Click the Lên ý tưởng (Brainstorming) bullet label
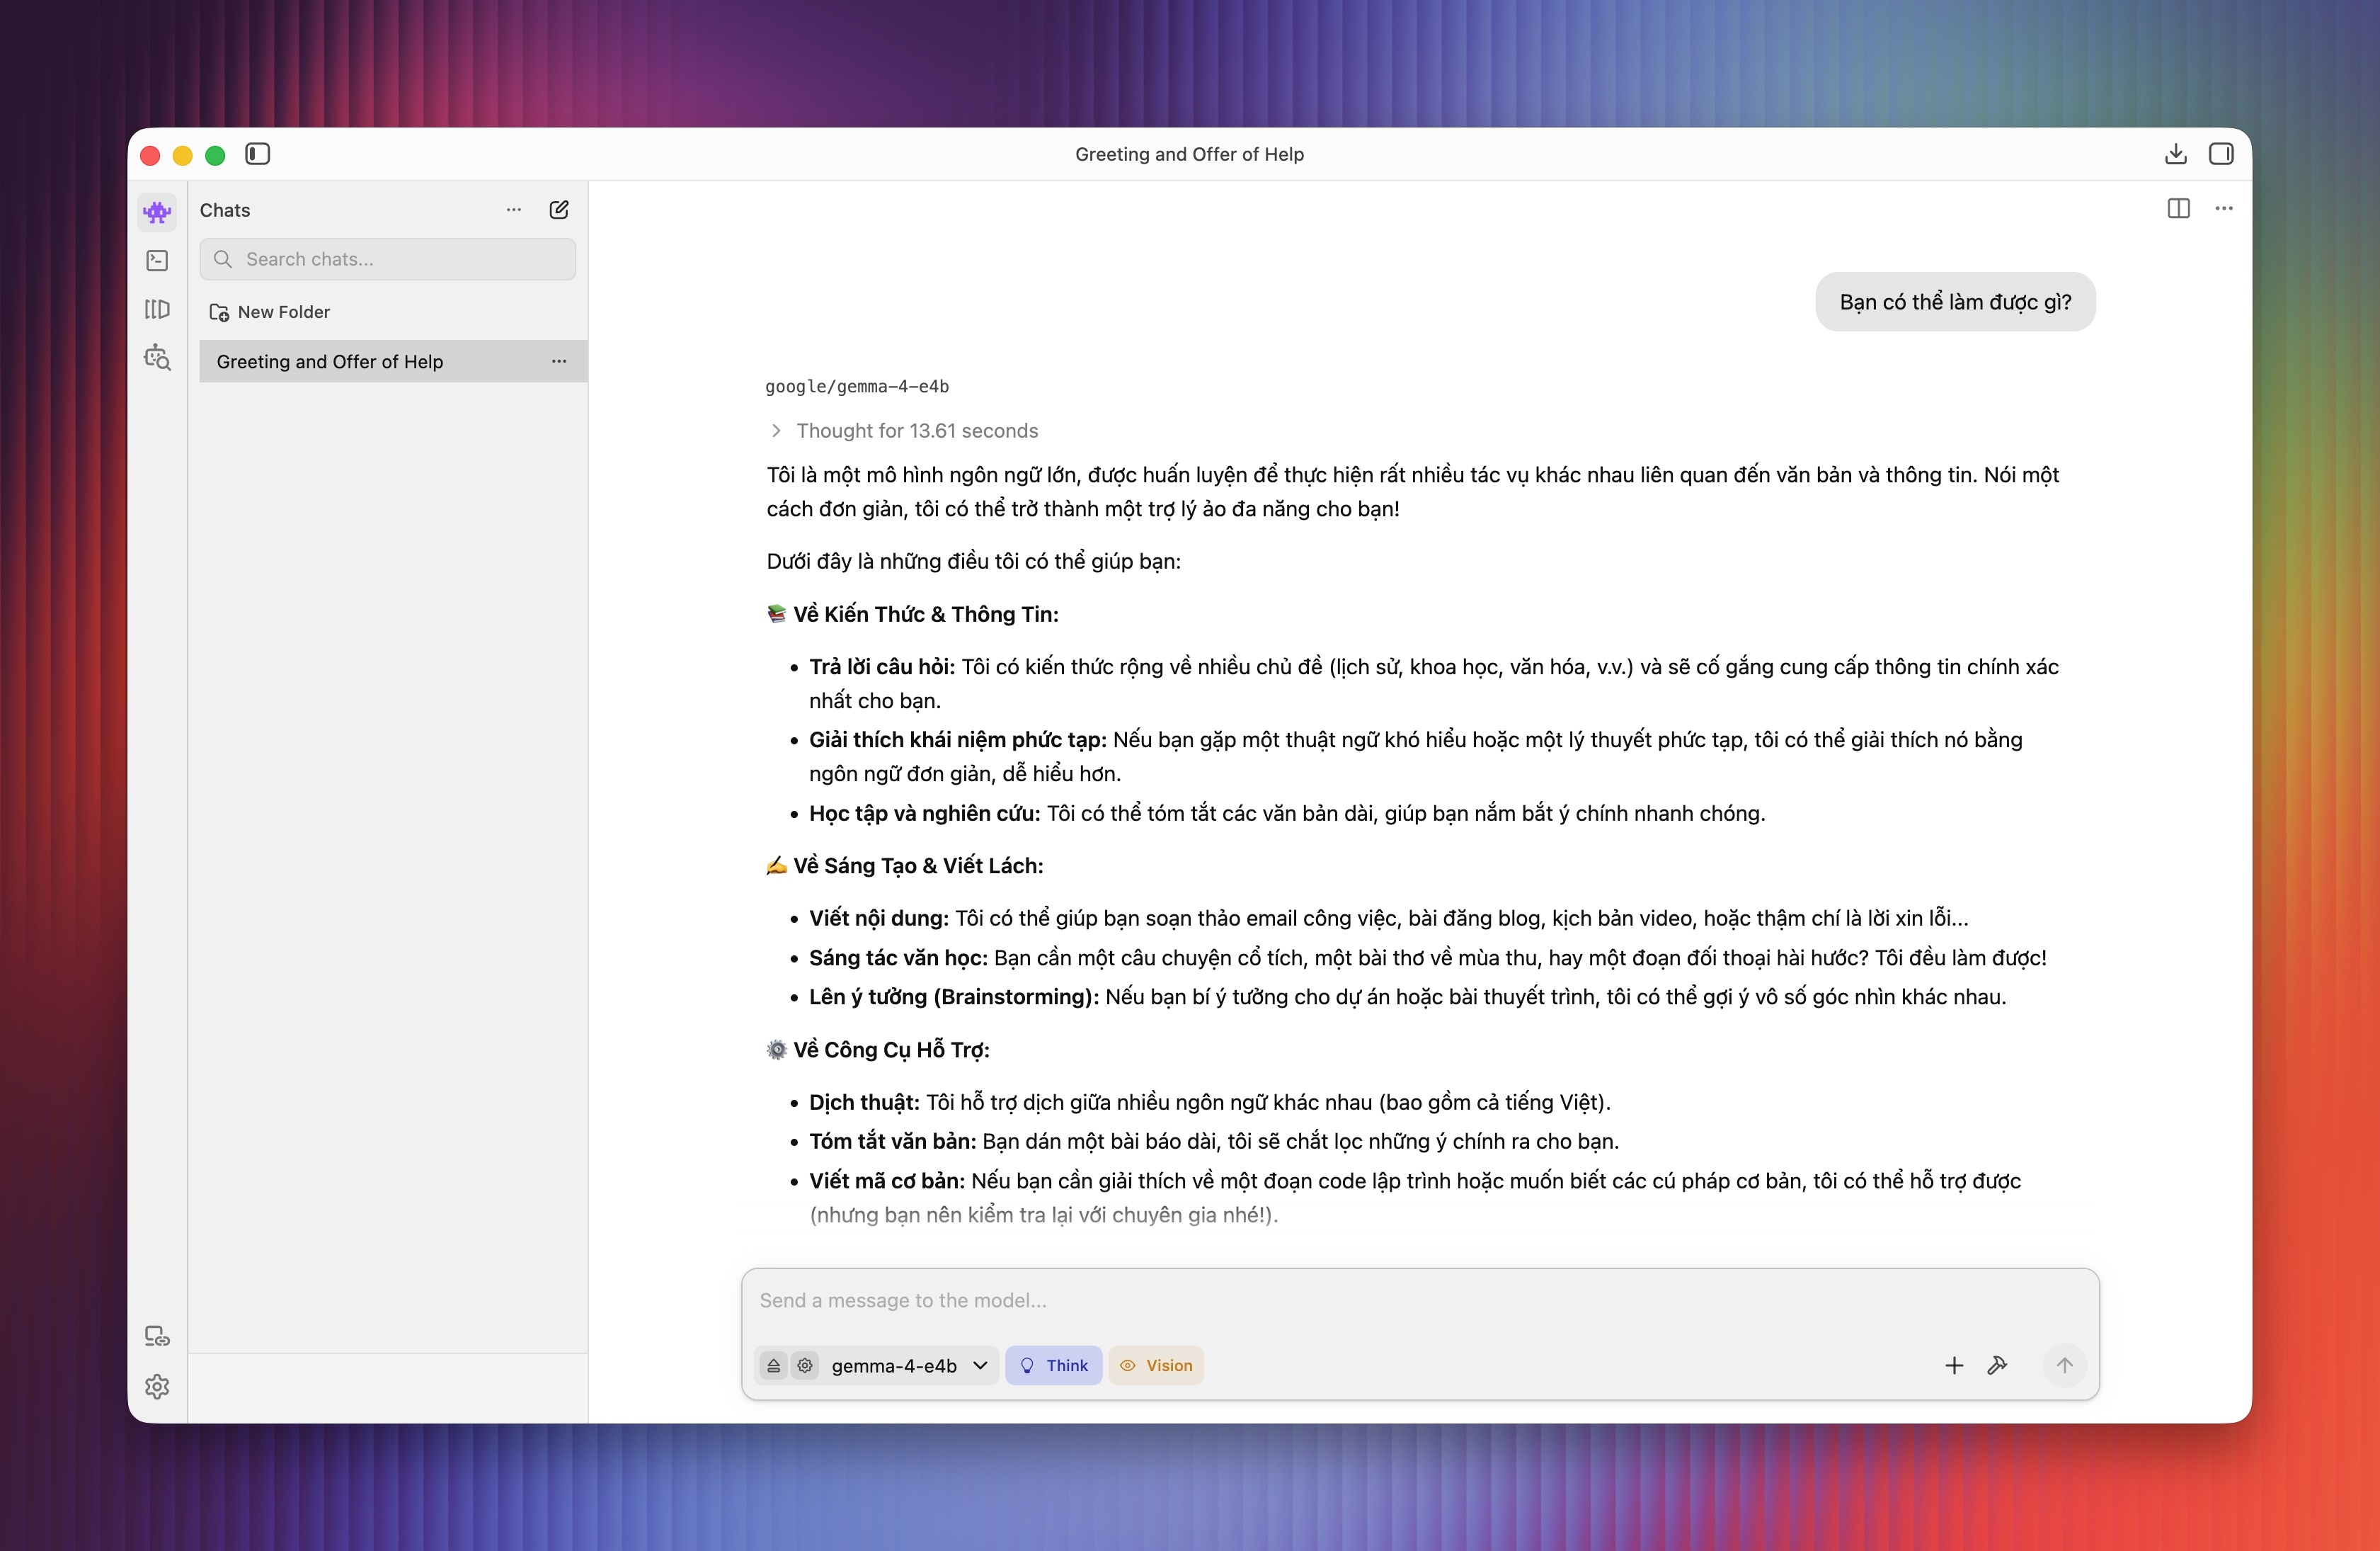 (954, 998)
